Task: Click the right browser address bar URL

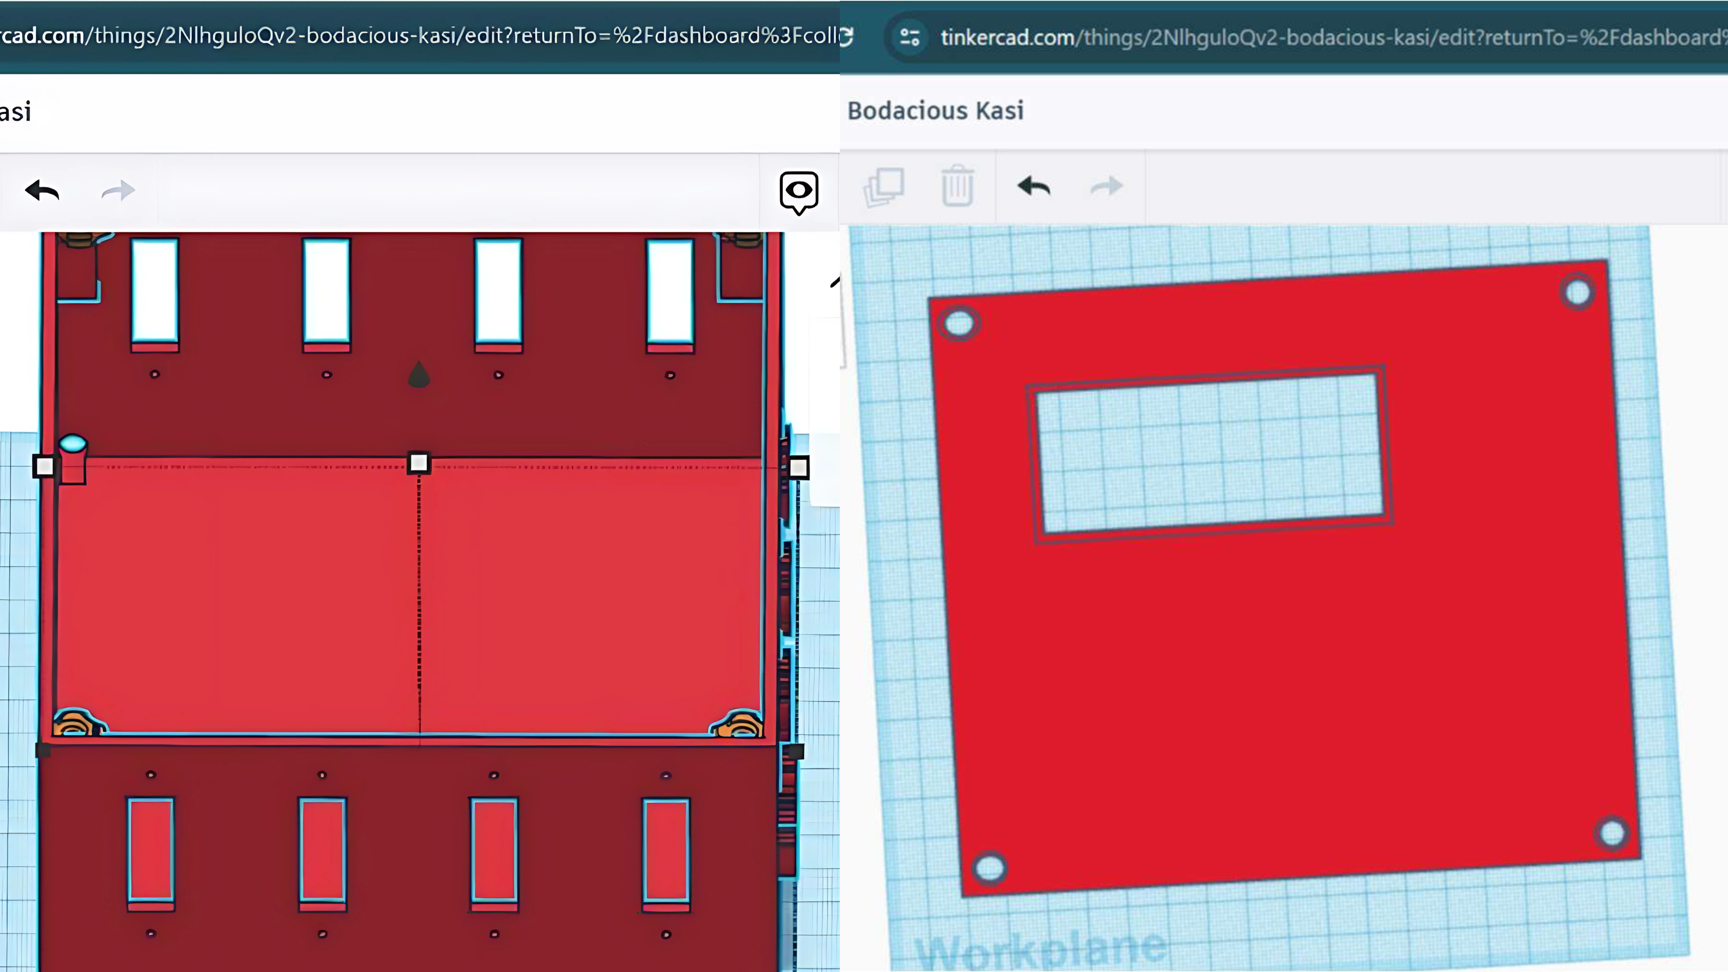Action: [1328, 38]
